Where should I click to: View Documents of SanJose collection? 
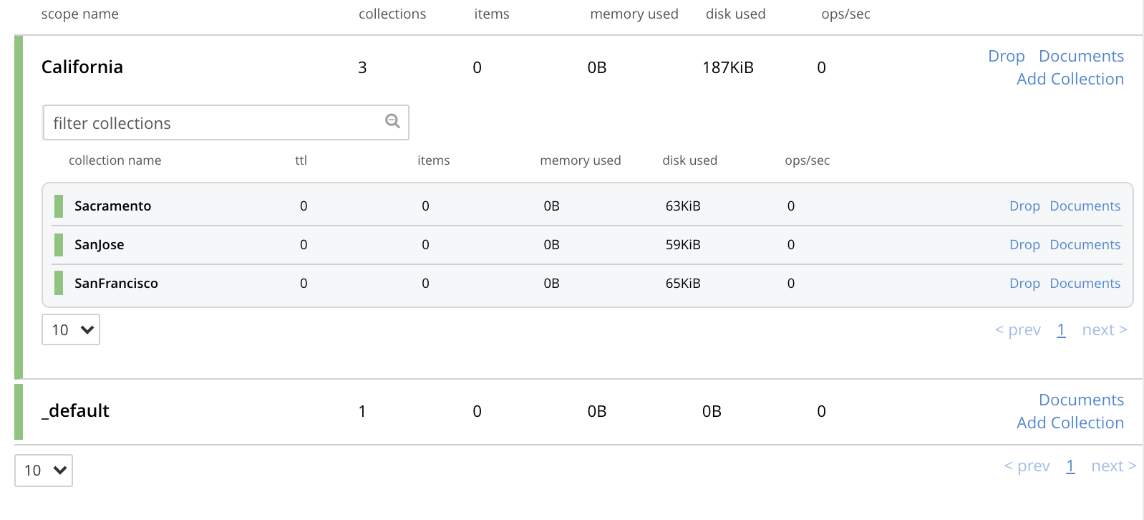pyautogui.click(x=1085, y=245)
